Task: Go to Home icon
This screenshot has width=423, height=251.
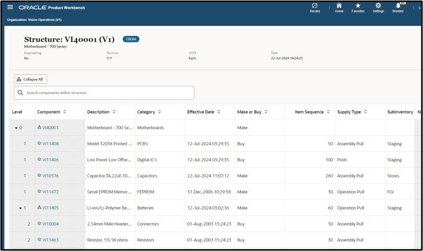Action: coord(339,7)
